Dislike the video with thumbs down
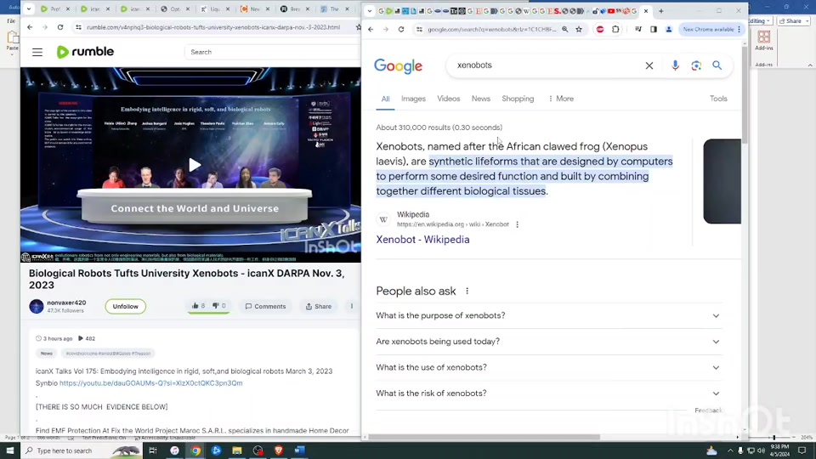 pos(219,306)
